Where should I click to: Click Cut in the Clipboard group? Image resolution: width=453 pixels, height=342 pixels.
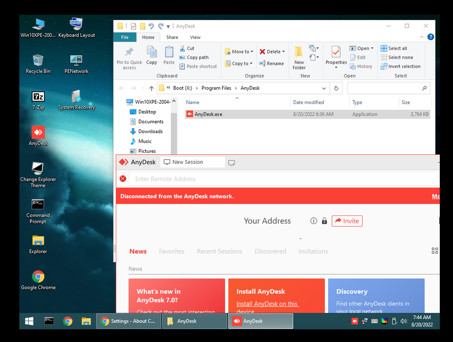coord(187,48)
